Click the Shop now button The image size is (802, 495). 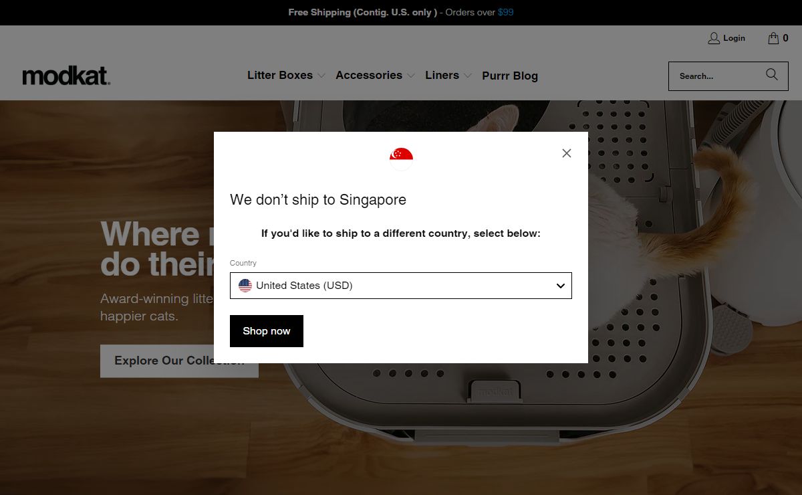pyautogui.click(x=267, y=331)
